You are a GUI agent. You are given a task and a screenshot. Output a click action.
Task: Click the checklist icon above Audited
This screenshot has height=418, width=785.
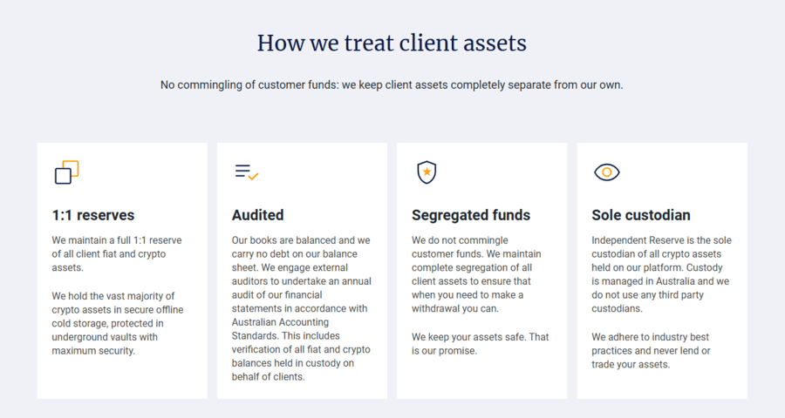[x=246, y=172]
